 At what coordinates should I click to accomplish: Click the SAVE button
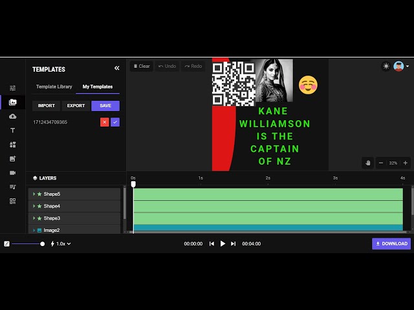coord(105,106)
